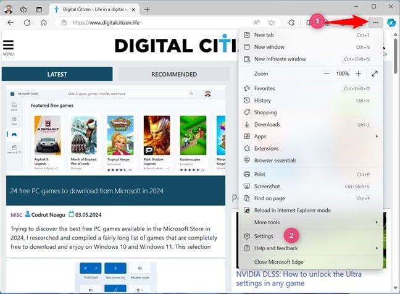Open NVIDIA DLSS article link

coord(299,279)
